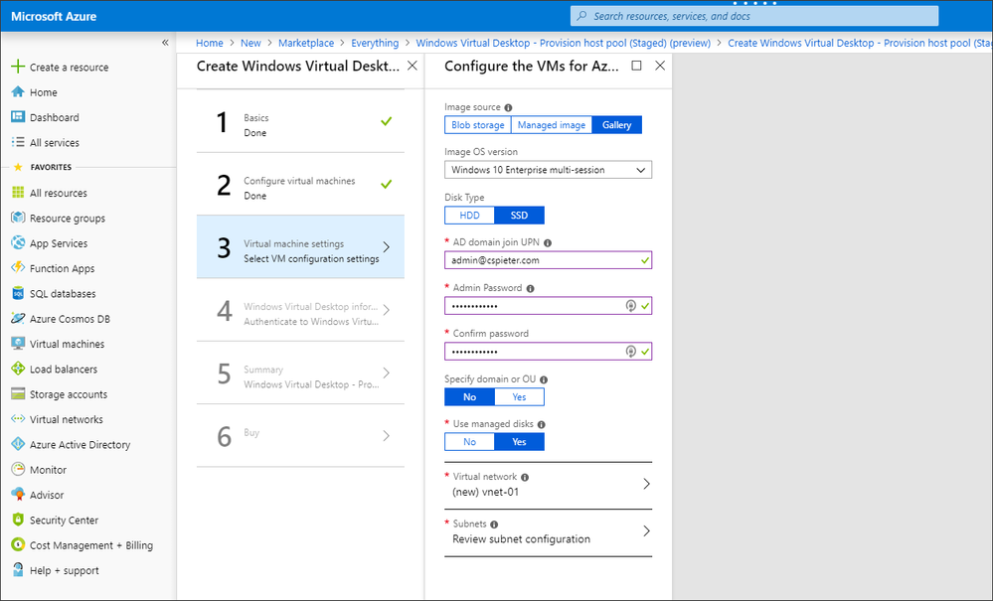993x601 pixels.
Task: Choose SSD disk type
Action: tap(519, 216)
